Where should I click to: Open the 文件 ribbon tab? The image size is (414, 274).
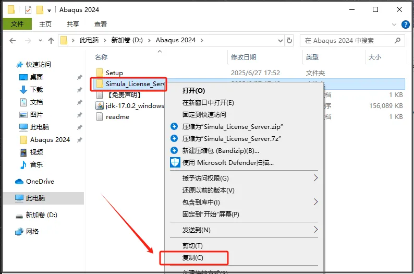point(17,24)
